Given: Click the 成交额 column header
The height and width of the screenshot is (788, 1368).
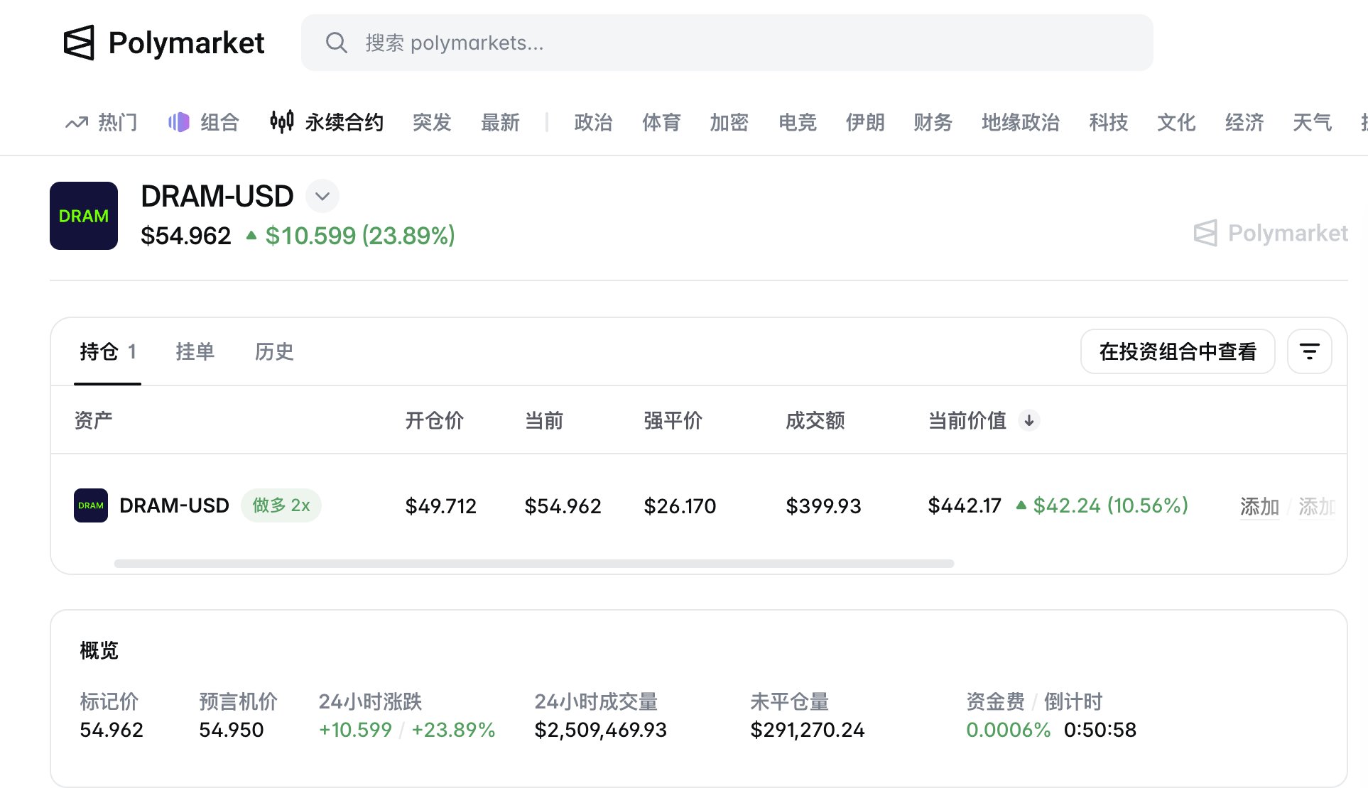Looking at the screenshot, I should tap(815, 420).
